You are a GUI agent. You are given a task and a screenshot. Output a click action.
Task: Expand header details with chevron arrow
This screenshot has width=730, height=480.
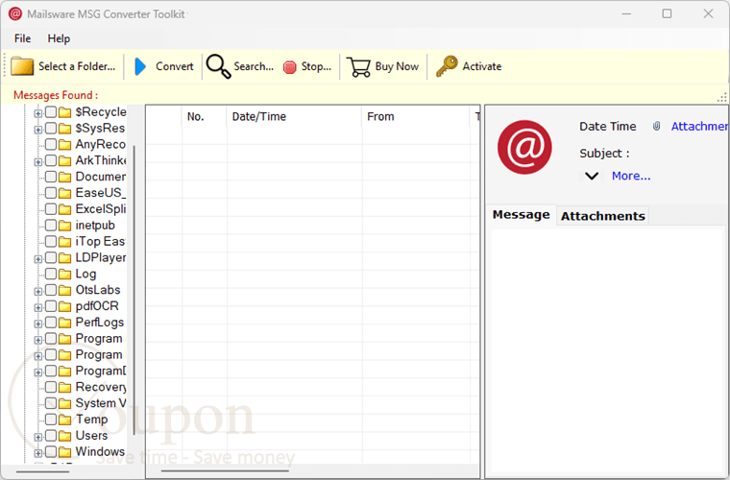(x=592, y=176)
